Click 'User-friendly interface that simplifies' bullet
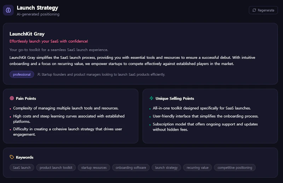The image size is (283, 183). tap(206, 116)
